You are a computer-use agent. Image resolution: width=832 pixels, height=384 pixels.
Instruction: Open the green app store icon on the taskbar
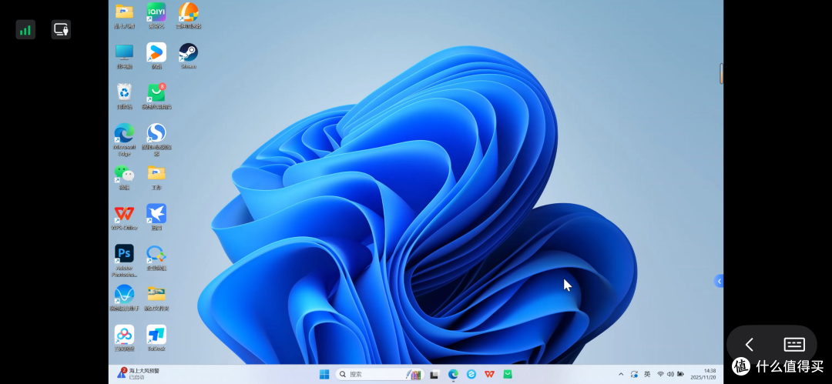click(508, 375)
